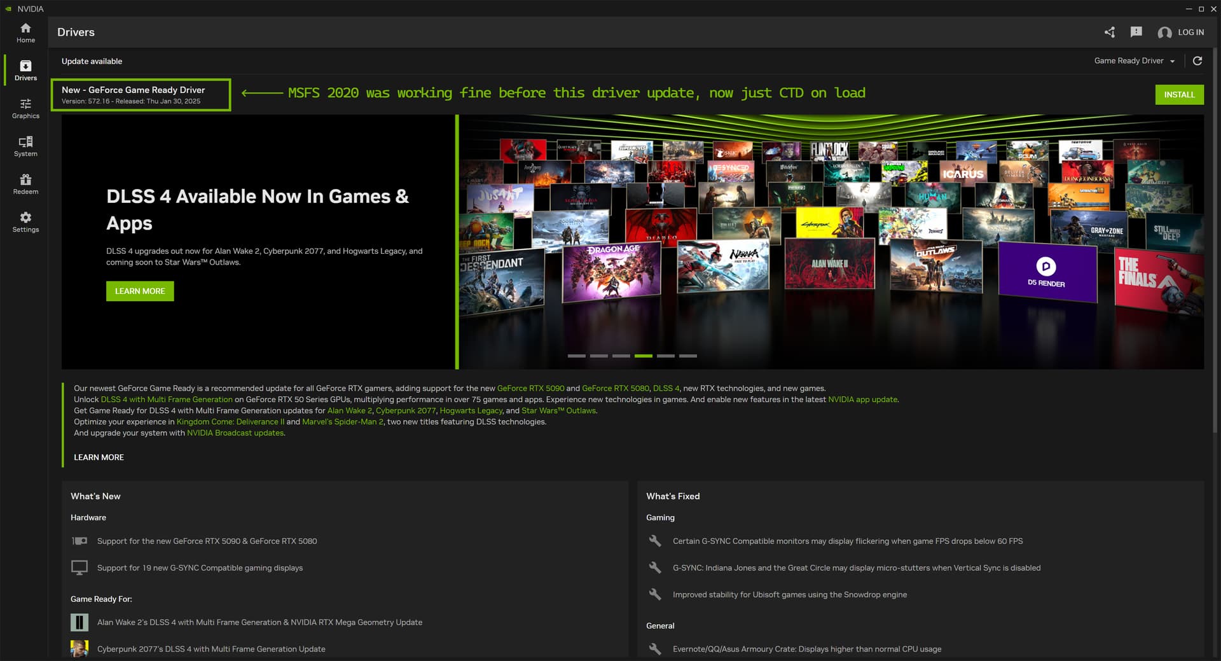Click wrench icon beside G-SYNC flickering fix

click(x=655, y=541)
